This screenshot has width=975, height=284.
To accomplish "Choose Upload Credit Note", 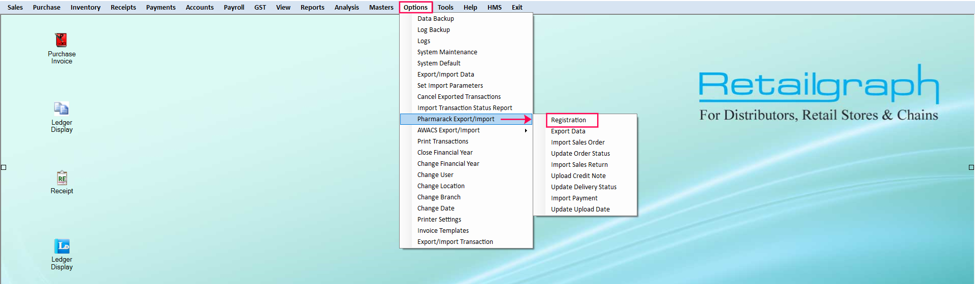I will pos(578,176).
